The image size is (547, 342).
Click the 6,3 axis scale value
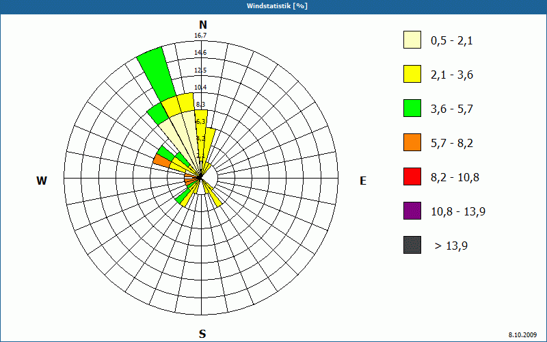click(x=201, y=122)
